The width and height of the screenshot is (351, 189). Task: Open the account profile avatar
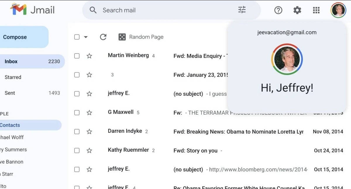coord(338,10)
